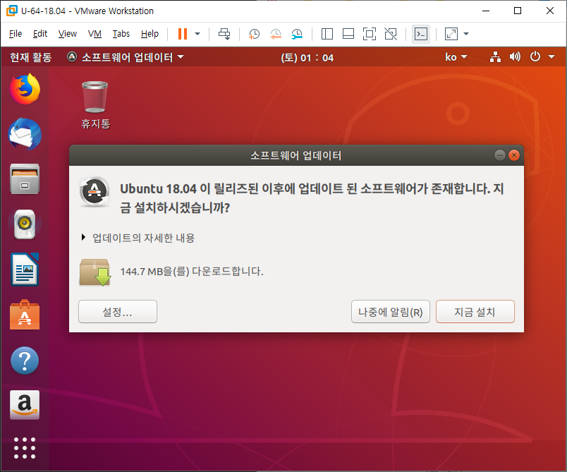
Task: Take a snapshot of the VM
Action: click(x=254, y=34)
